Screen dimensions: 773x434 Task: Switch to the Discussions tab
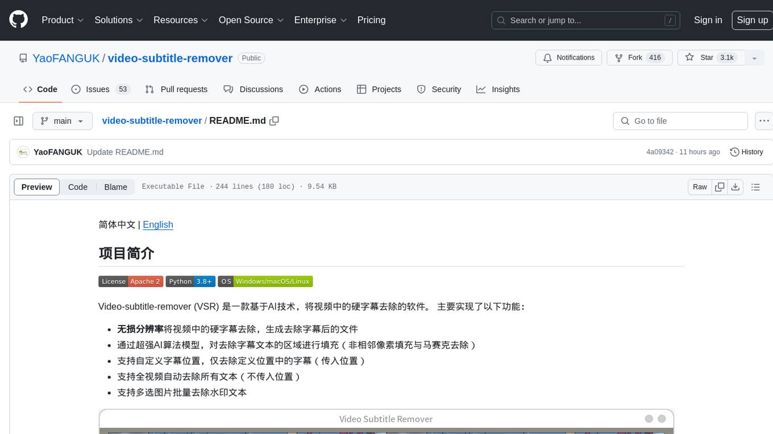pyautogui.click(x=253, y=89)
